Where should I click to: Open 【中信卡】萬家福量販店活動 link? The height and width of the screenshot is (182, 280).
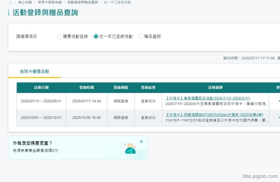[x=208, y=98]
